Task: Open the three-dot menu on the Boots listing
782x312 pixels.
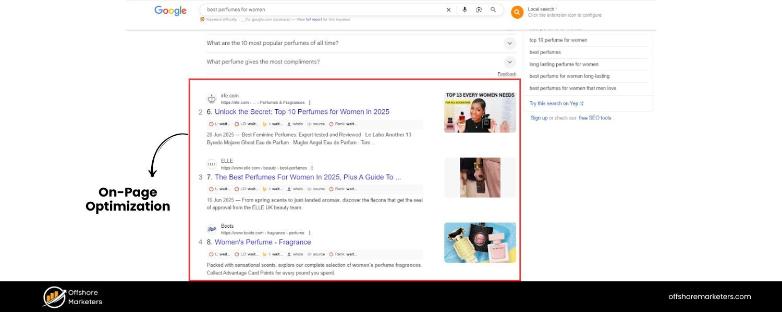Action: point(311,232)
